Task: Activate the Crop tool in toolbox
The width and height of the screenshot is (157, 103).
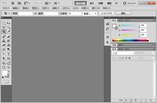Action: [4, 32]
